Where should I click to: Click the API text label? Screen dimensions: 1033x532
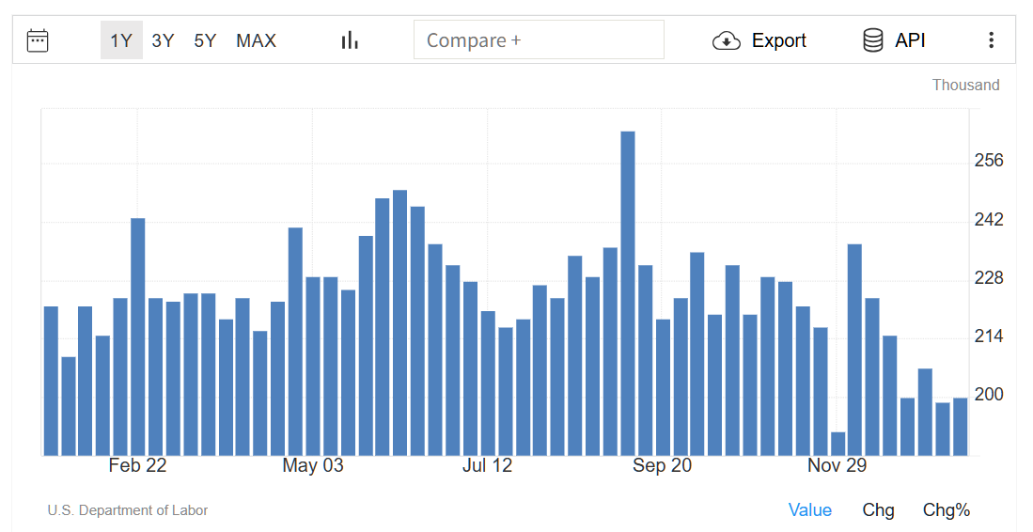(x=910, y=40)
